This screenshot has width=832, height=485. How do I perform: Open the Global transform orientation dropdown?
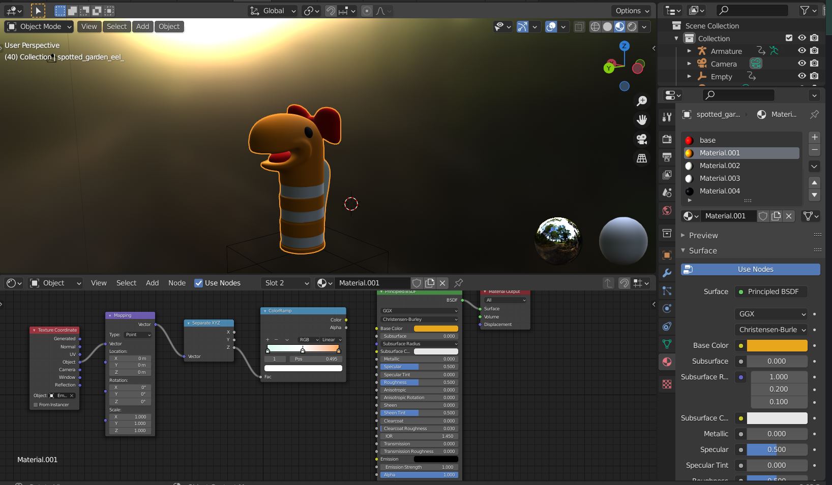point(273,11)
